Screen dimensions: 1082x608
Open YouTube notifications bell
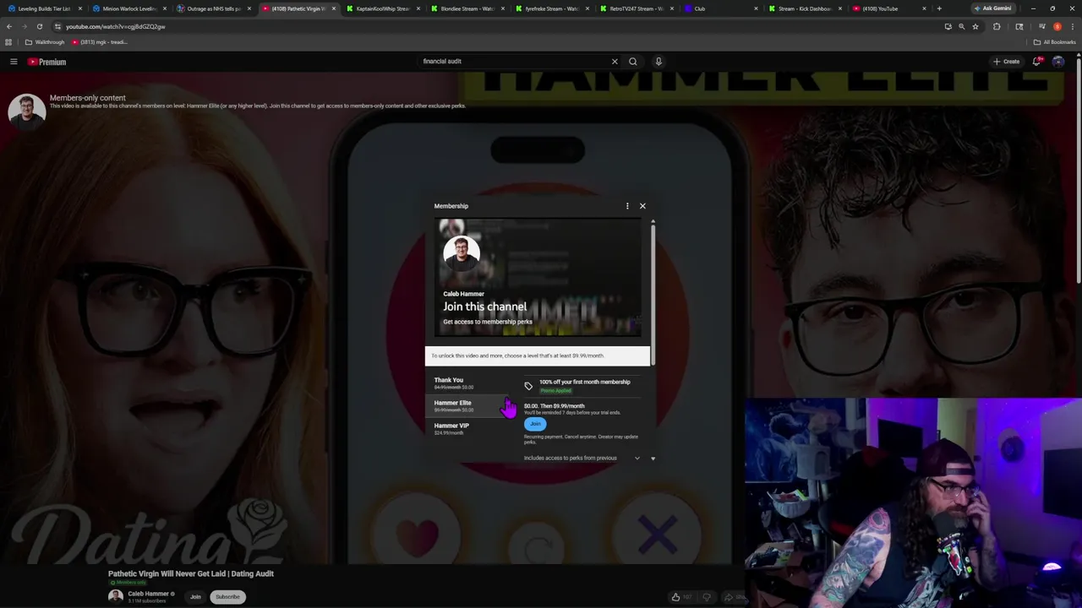click(x=1037, y=62)
